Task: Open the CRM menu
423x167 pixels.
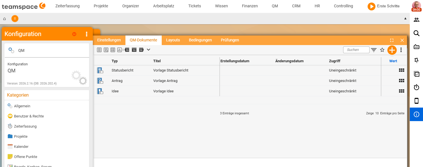Action: tap(296, 6)
